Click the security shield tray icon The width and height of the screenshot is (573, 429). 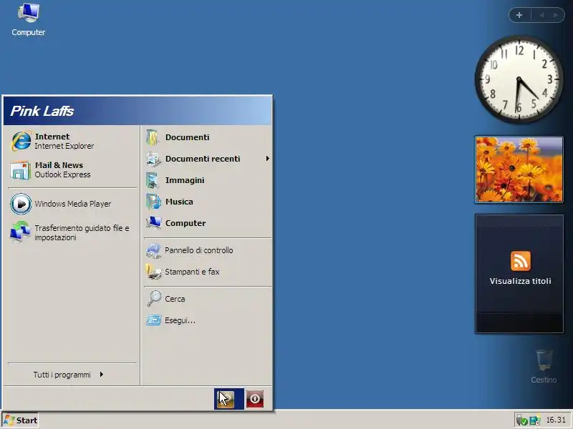[x=521, y=420]
